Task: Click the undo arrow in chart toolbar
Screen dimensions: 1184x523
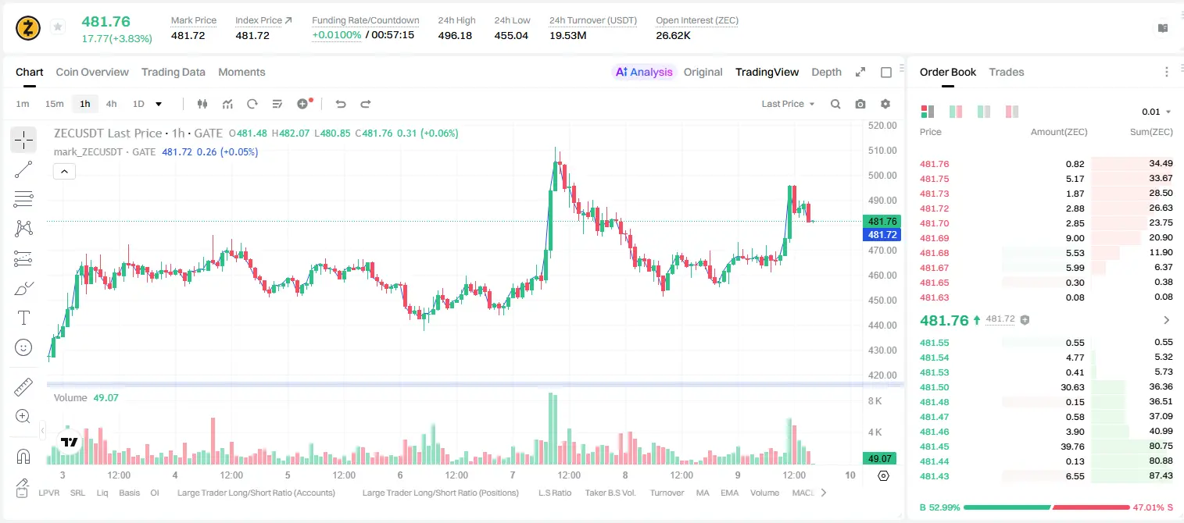Action: point(340,104)
